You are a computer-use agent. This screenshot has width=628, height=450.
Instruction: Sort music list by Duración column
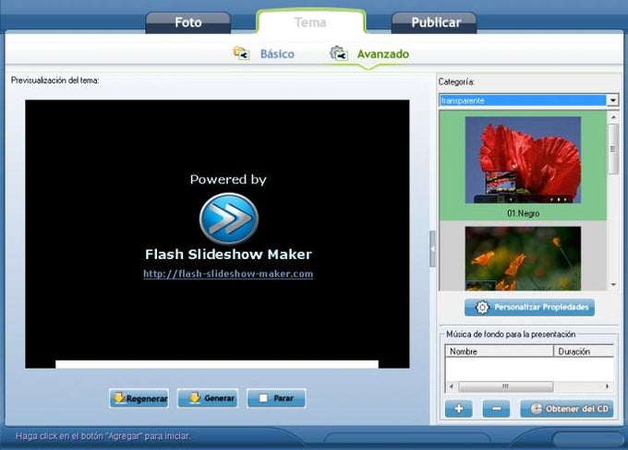[x=584, y=351]
